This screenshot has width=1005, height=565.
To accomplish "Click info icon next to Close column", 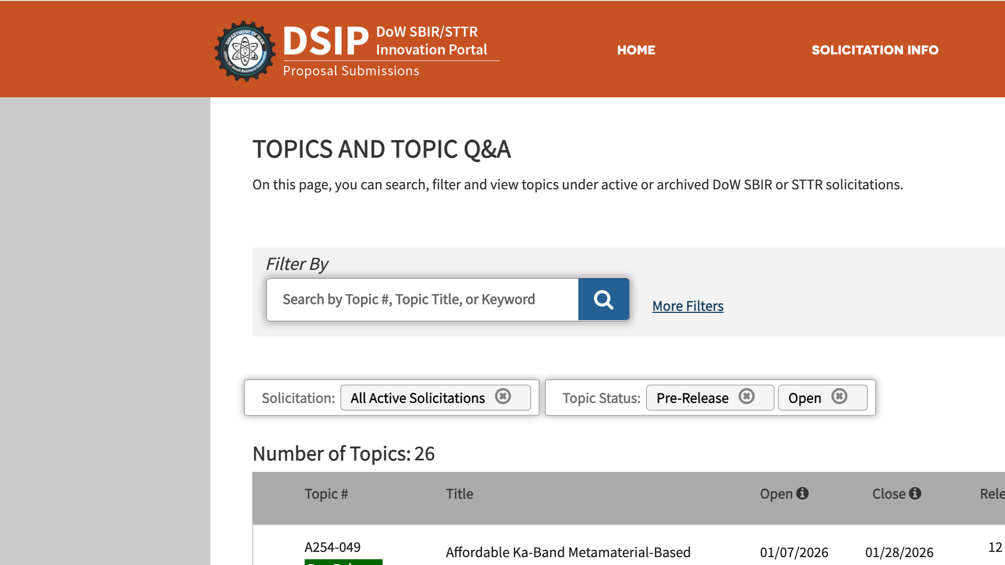I will click(x=915, y=493).
